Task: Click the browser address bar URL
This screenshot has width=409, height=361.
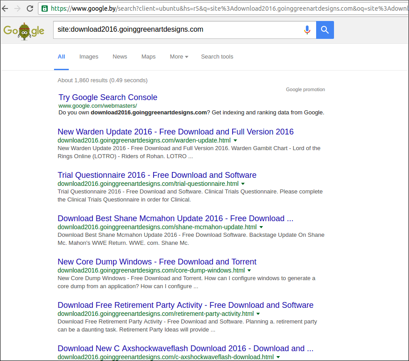Action: 230,8
